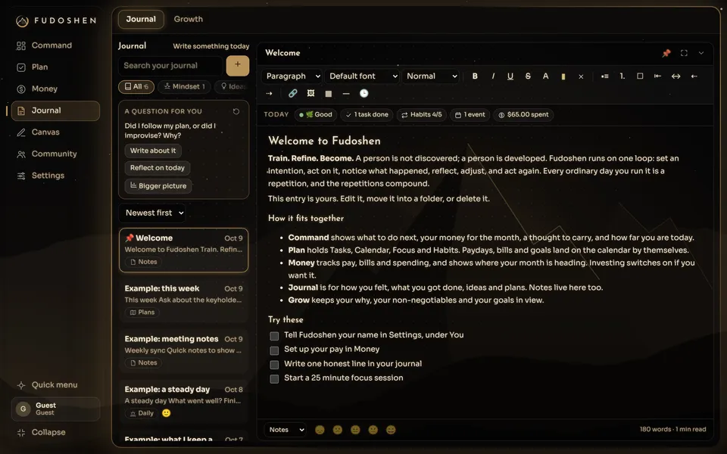The width and height of the screenshot is (727, 454).
Task: Collapse the sidebar
Action: pyautogui.click(x=55, y=432)
